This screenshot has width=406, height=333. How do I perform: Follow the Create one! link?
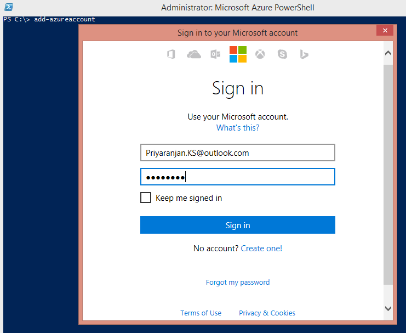(261, 249)
